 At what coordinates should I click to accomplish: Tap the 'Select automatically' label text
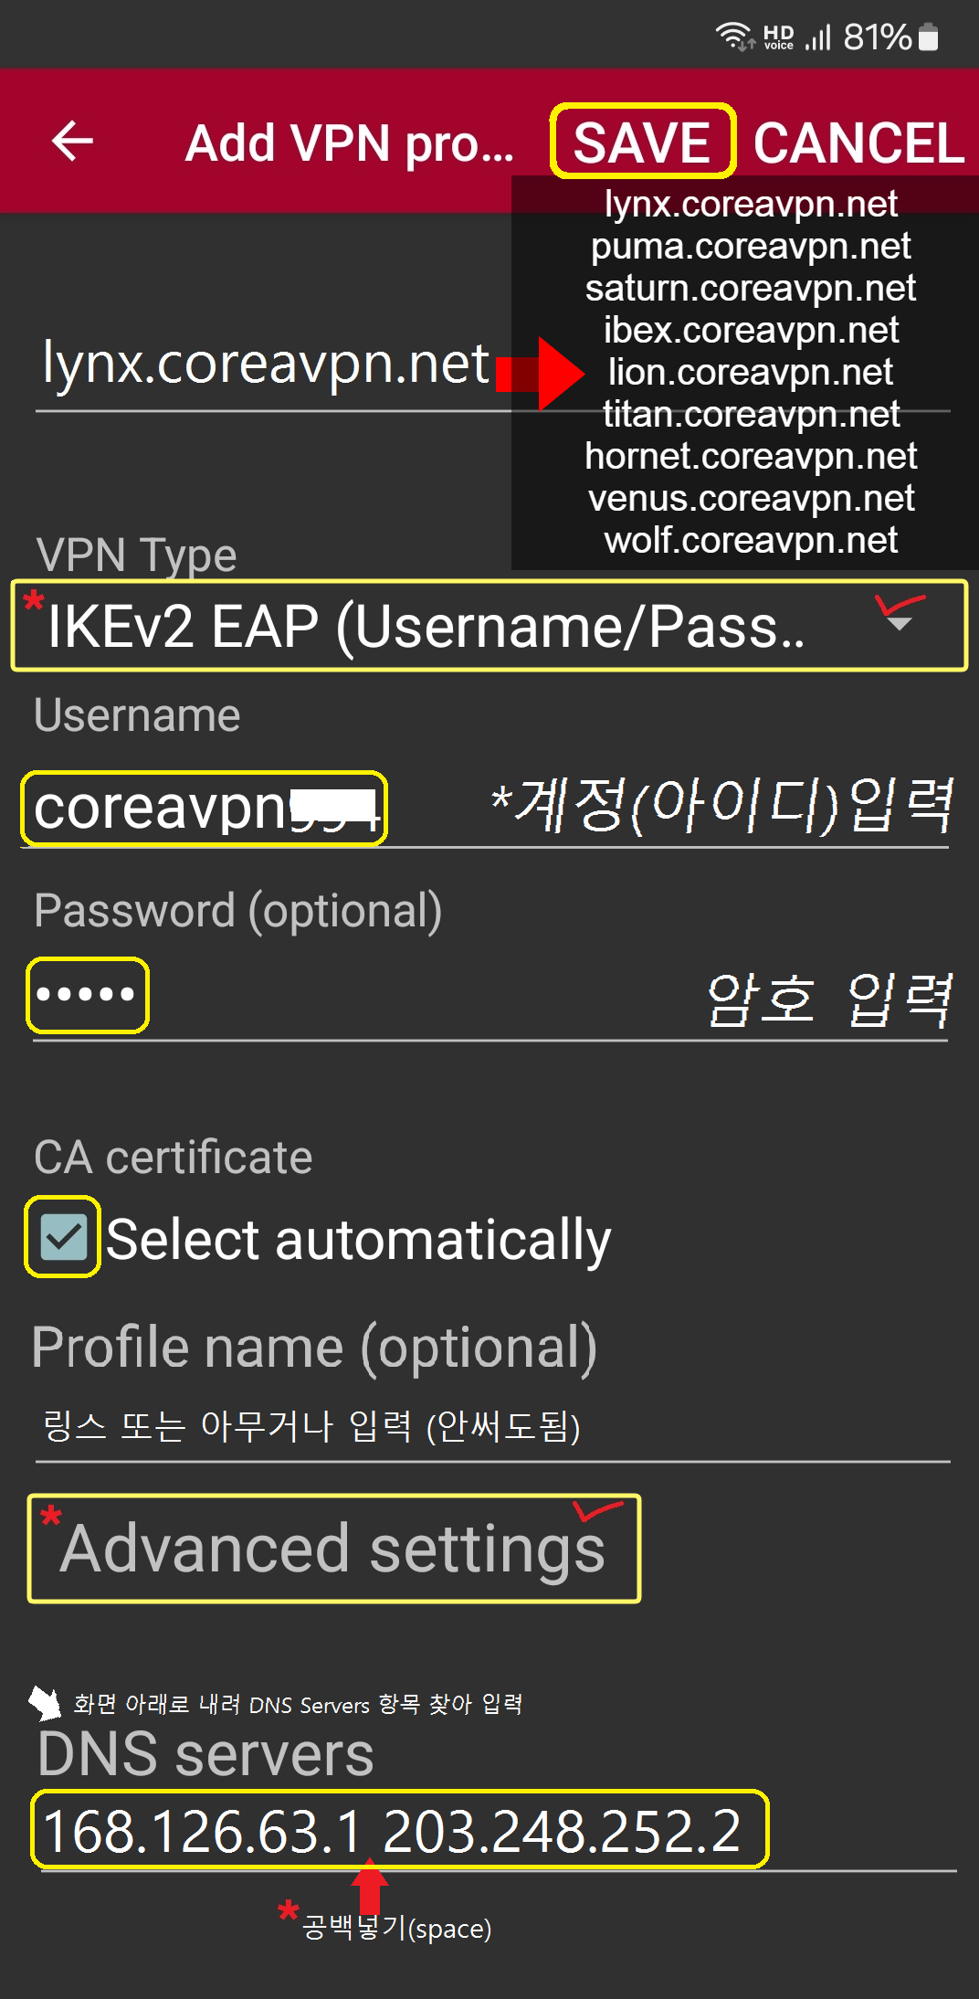(x=359, y=1240)
